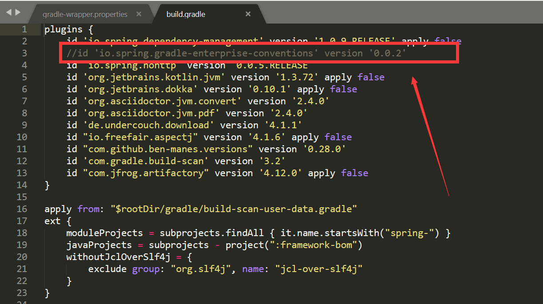Switch to gradle-wrapper.properties tab
The image size is (543, 304).
[85, 14]
